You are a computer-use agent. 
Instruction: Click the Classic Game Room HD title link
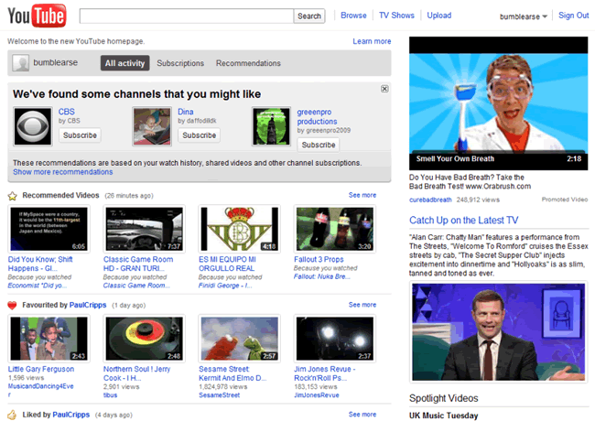tap(138, 264)
